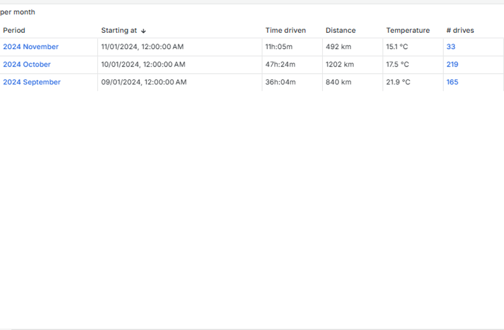Select the 10/01/2024, 12:00:00 AM cell

[180, 64]
